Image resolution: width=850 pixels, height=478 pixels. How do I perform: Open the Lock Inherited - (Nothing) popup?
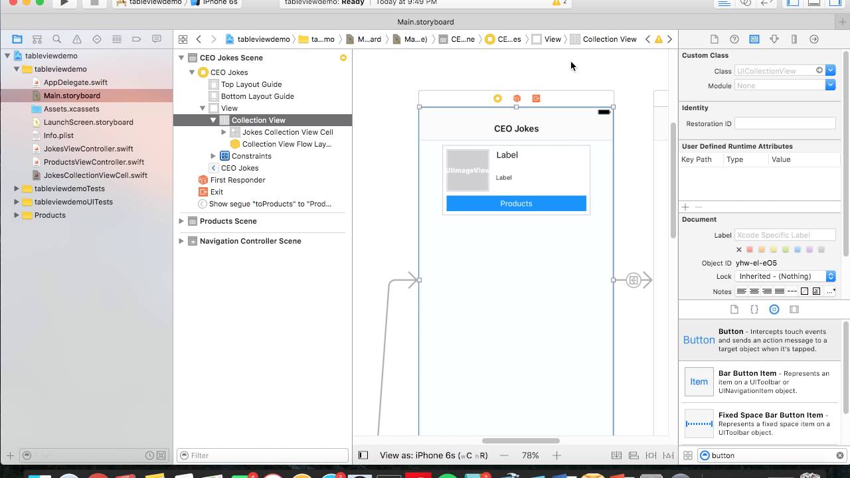[786, 276]
